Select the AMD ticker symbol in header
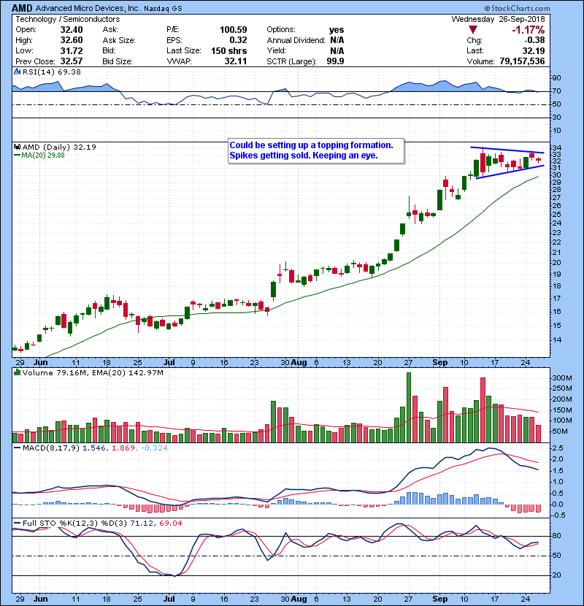The image size is (584, 606). pos(22,8)
